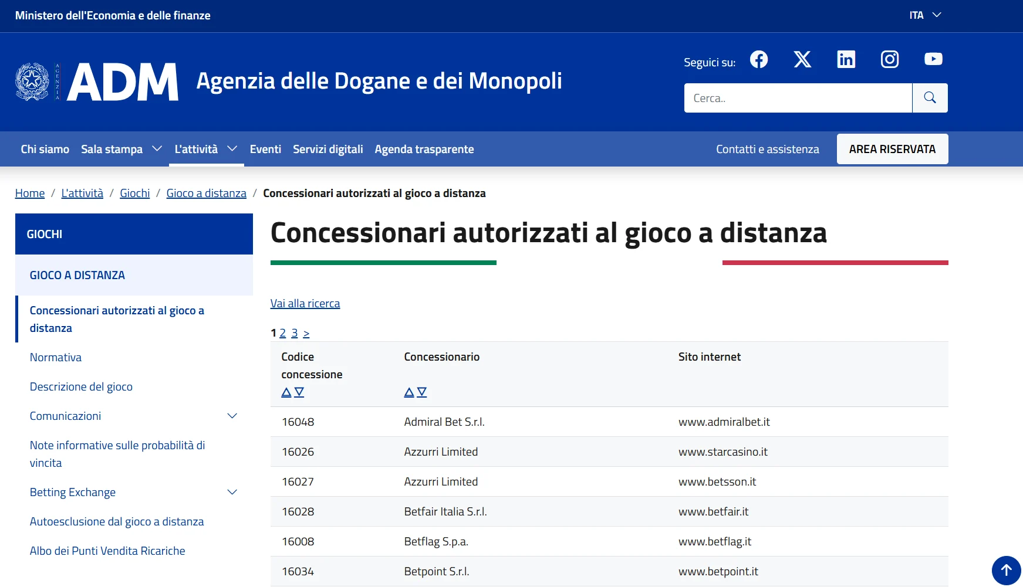Select www.betpoint.it cell

coord(718,572)
